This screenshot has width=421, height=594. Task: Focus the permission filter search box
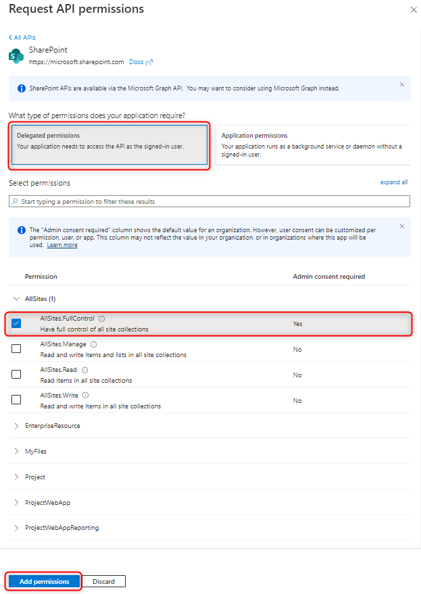209,202
